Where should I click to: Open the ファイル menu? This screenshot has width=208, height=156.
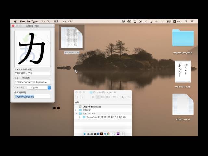(45, 21)
